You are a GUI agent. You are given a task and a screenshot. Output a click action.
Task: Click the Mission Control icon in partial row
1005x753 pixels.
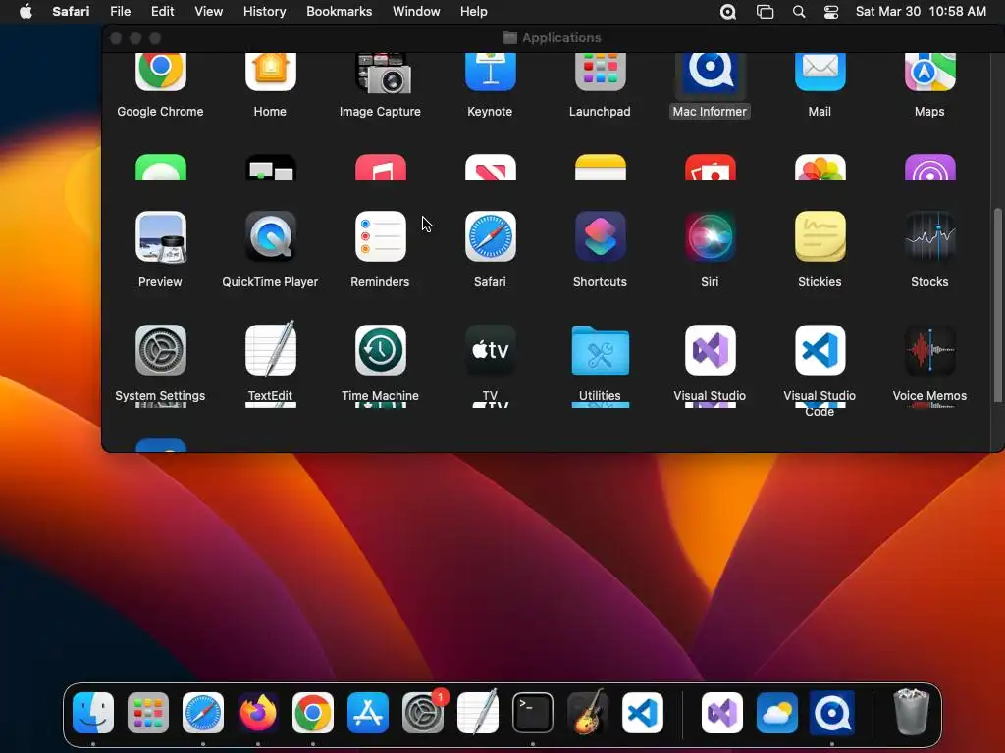tap(271, 167)
